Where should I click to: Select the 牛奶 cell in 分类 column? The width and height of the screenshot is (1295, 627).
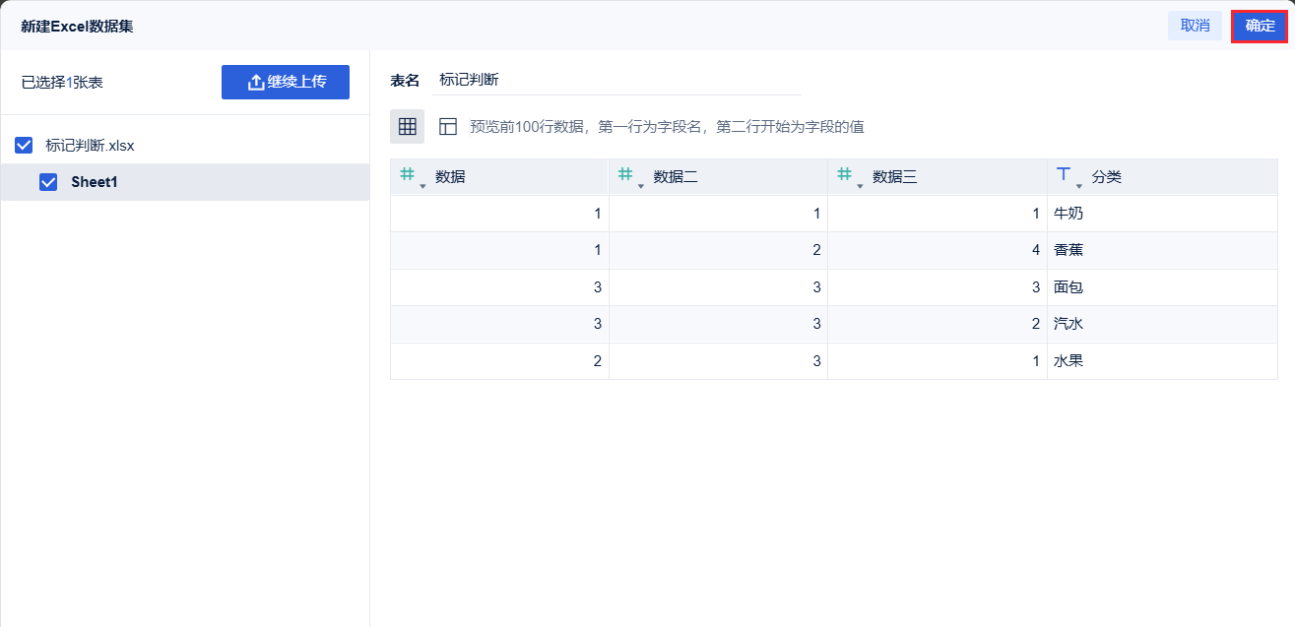(1068, 214)
